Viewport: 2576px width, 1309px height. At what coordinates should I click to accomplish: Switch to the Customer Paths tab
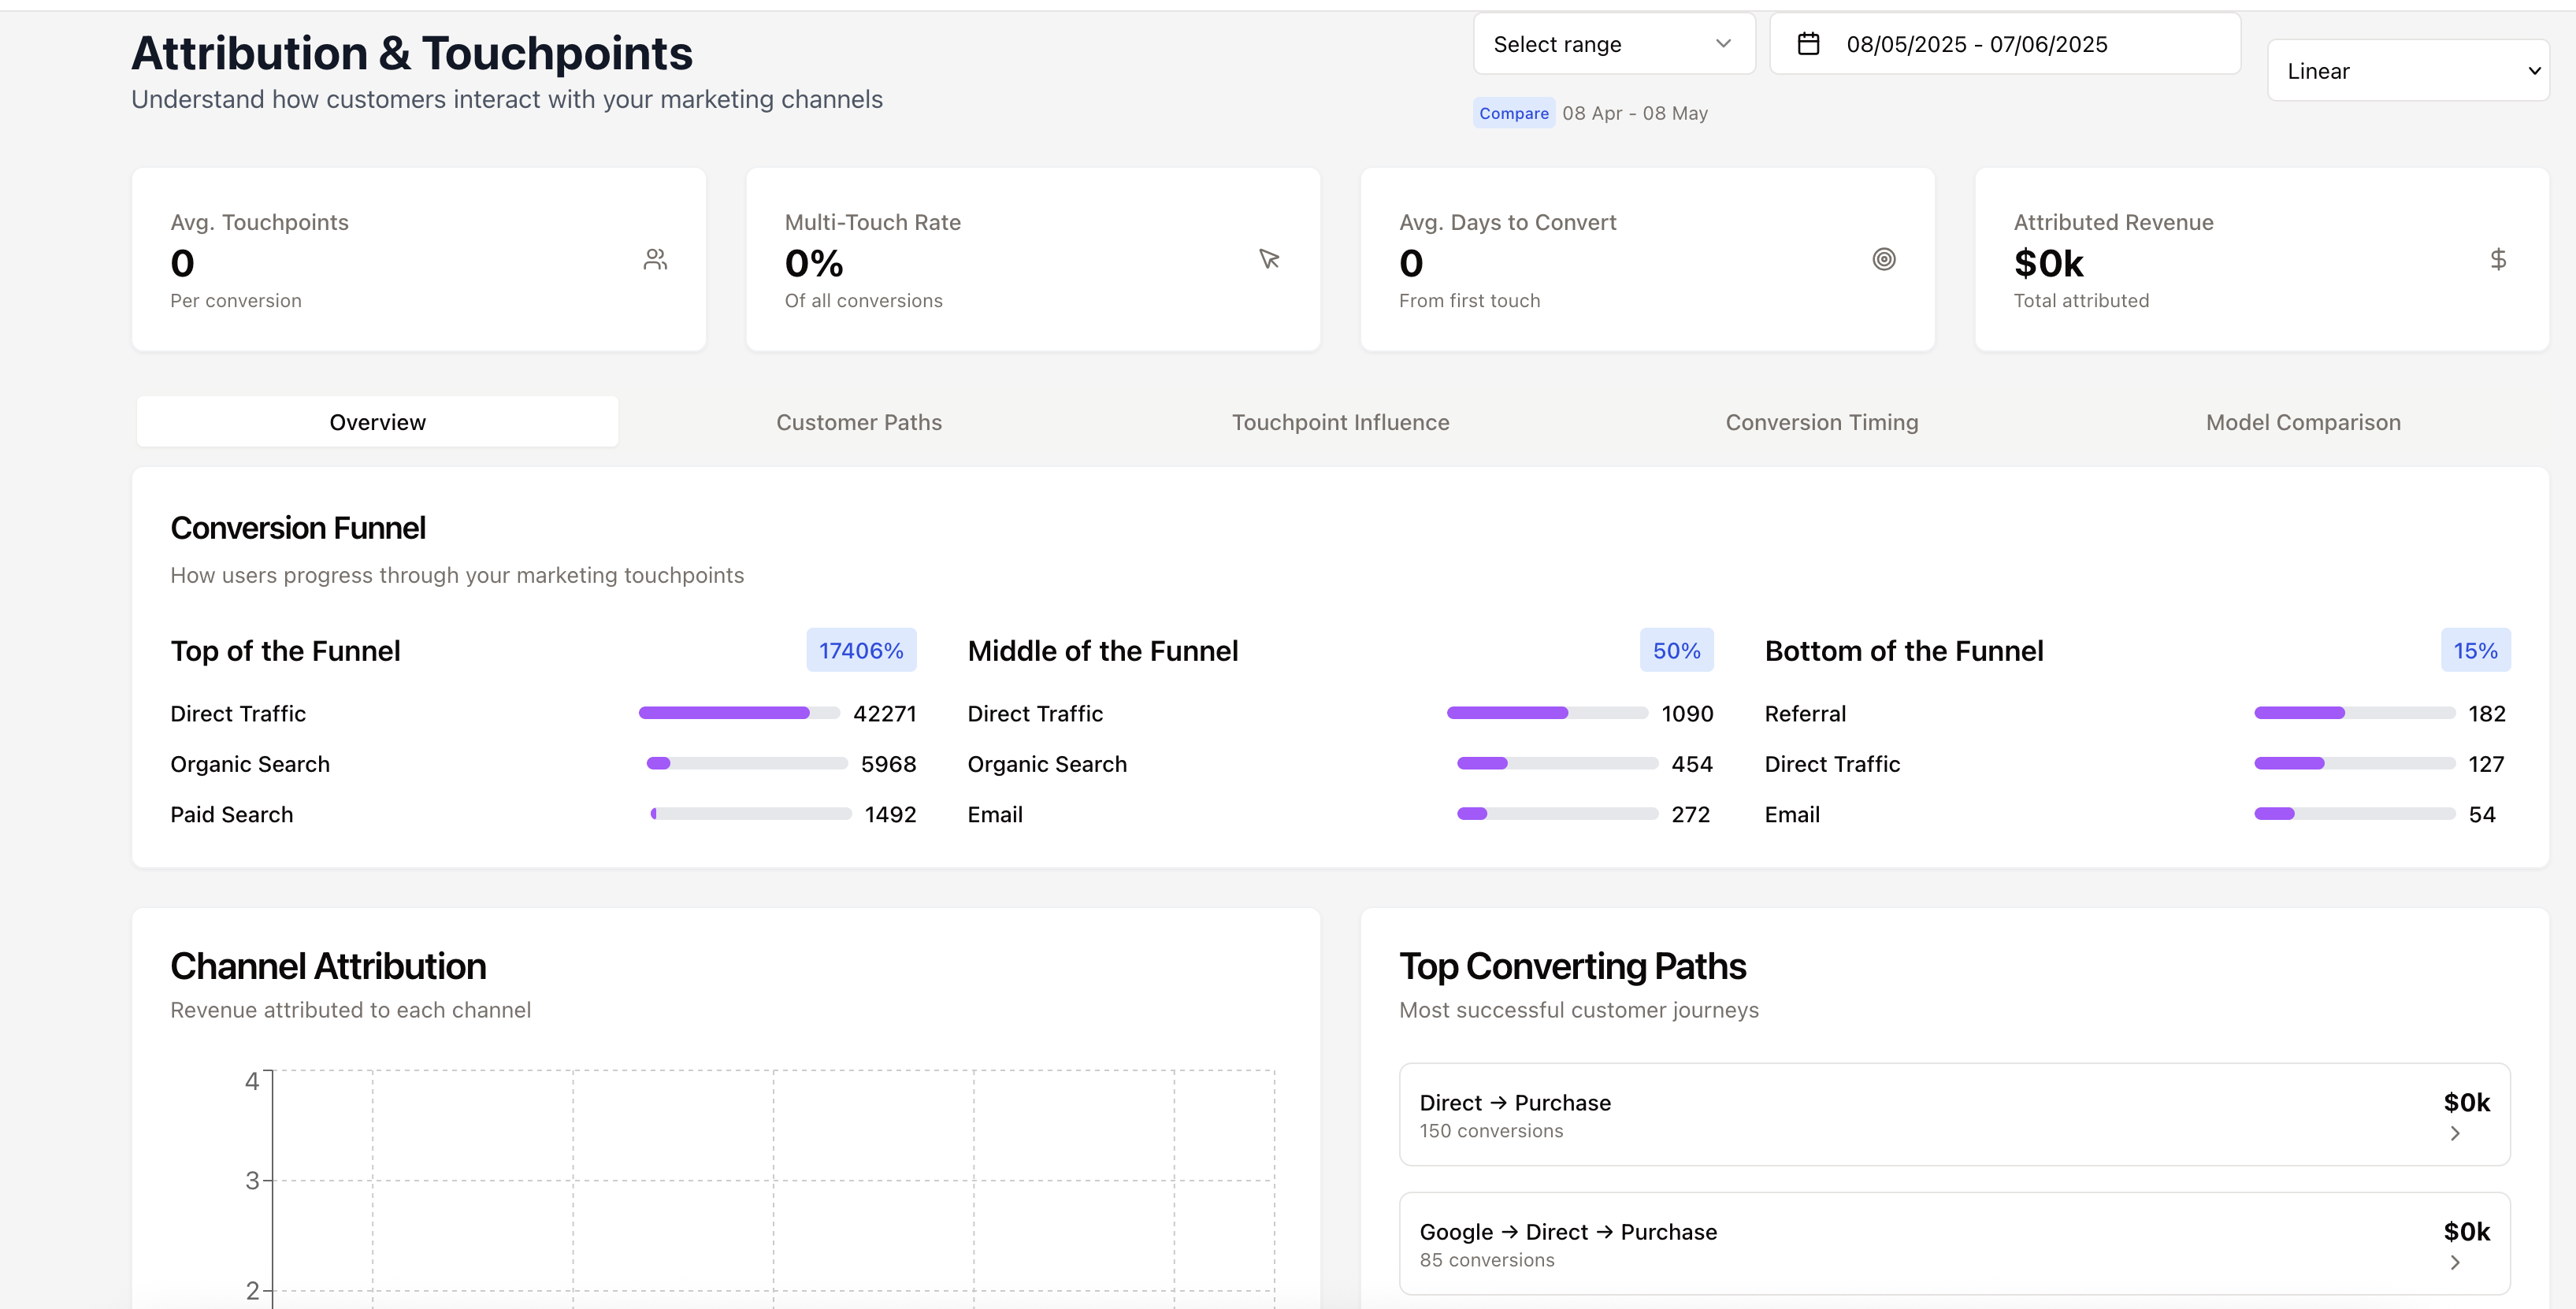coord(859,421)
